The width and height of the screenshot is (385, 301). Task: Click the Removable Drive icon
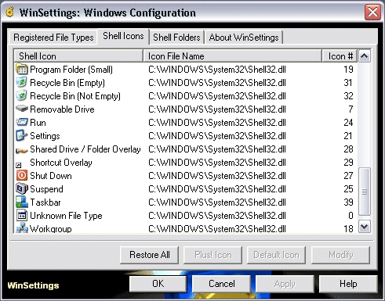pyautogui.click(x=22, y=109)
